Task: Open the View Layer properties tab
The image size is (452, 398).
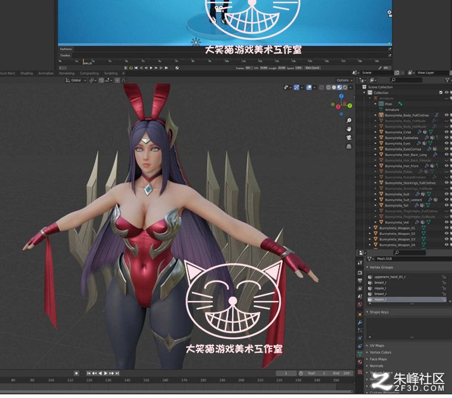Action: (x=360, y=288)
